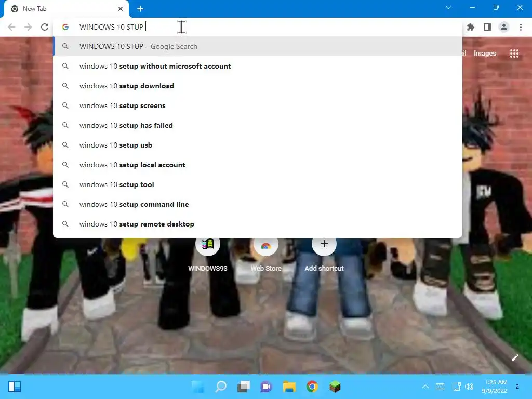Open taskbar Search magnifier
Viewport: 532px width, 399px height.
221,387
